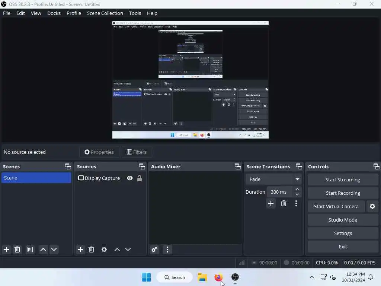Open Audio Mixer three-dot menu
Screen dimensions: 381x286
tap(167, 250)
